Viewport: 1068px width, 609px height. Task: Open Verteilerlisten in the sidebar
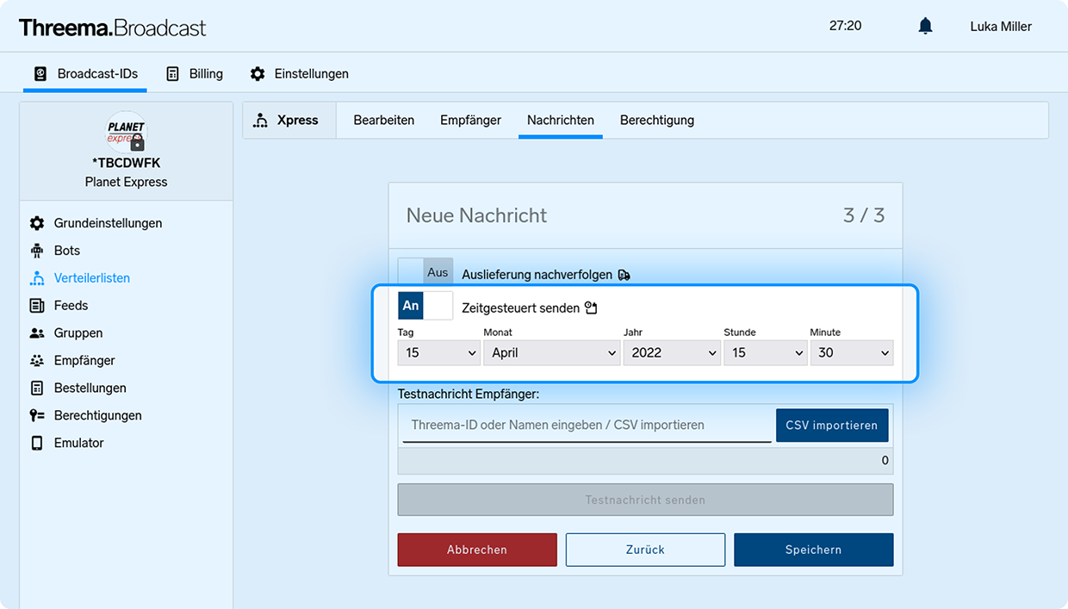point(92,278)
